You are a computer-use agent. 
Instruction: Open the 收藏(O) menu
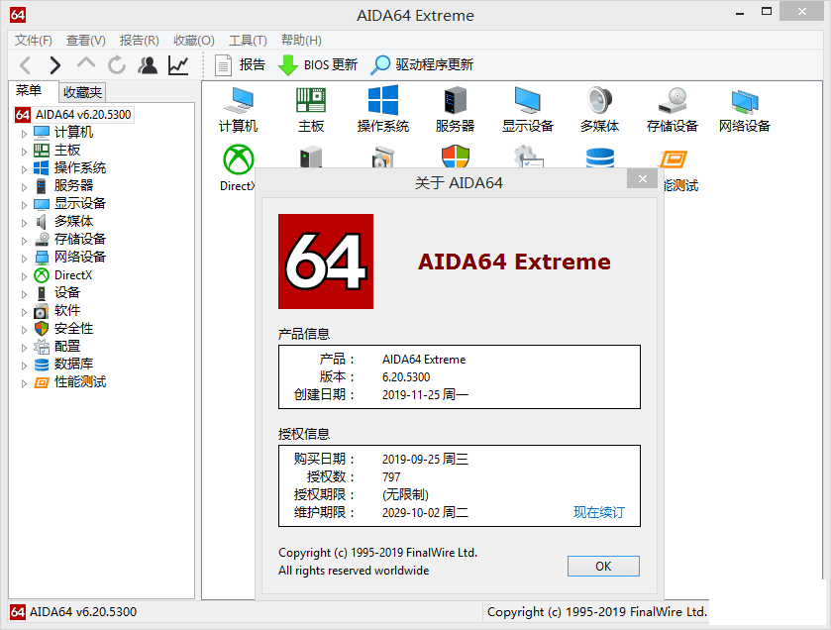tap(193, 41)
